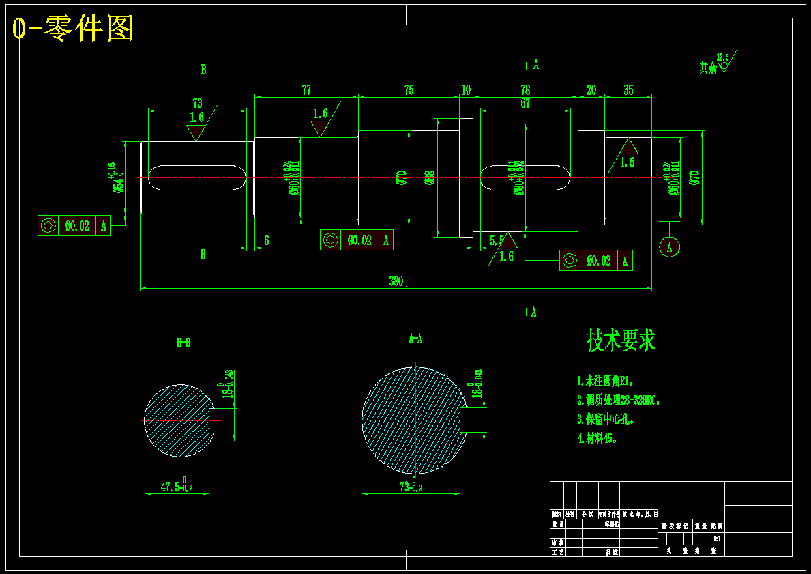This screenshot has width=811, height=574.
Task: Select the "技术要求" heading
Action: point(621,341)
